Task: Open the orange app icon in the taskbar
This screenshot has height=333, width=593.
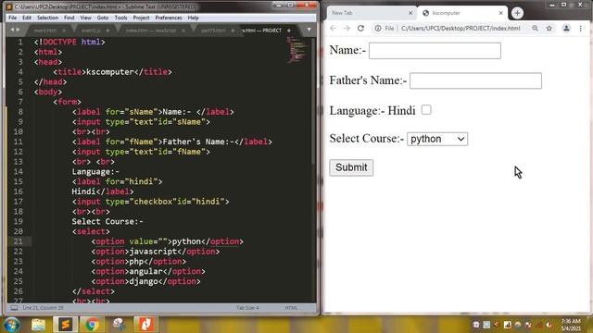Action: pyautogui.click(x=145, y=325)
